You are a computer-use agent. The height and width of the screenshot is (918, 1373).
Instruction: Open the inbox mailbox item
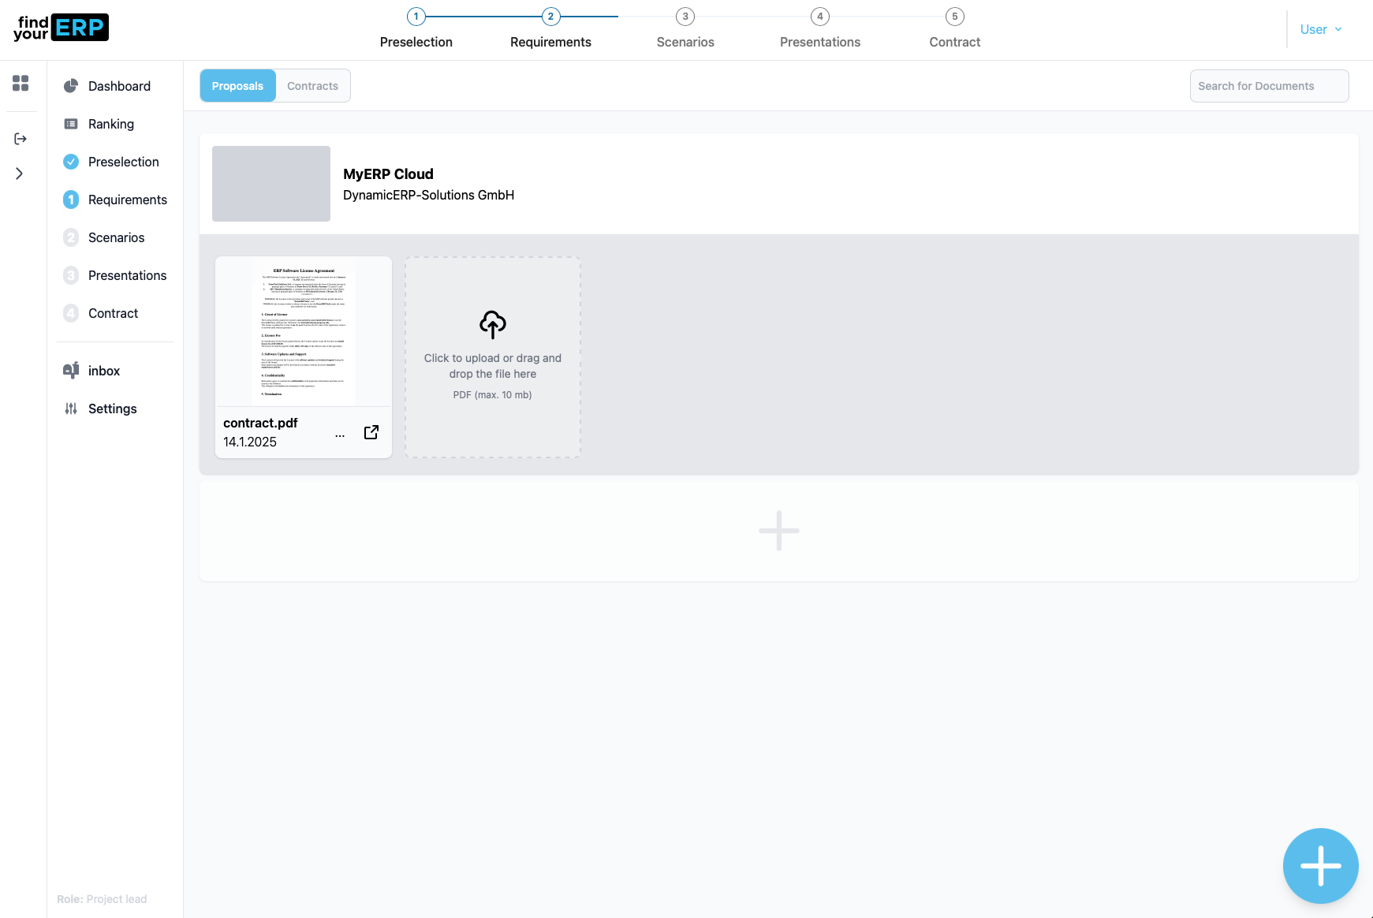103,371
